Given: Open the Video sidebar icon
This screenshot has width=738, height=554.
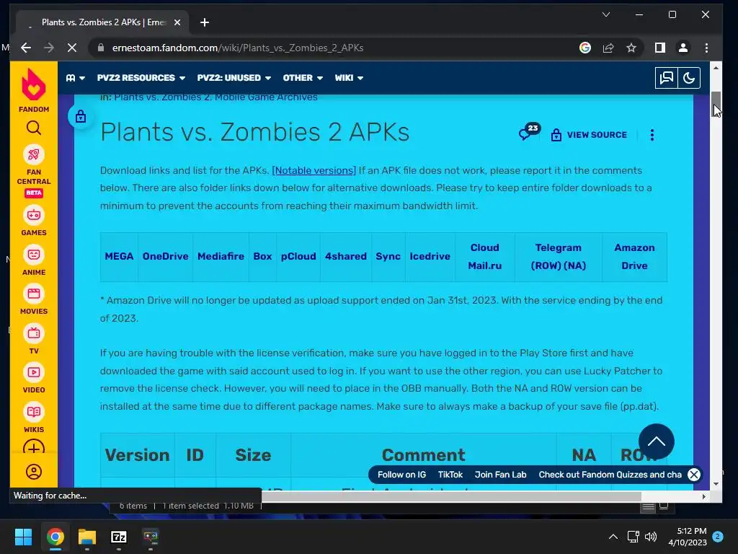Looking at the screenshot, I should click(33, 373).
